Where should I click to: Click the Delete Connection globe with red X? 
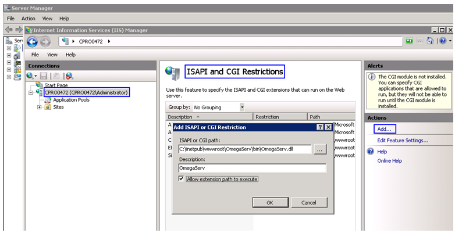click(x=69, y=76)
